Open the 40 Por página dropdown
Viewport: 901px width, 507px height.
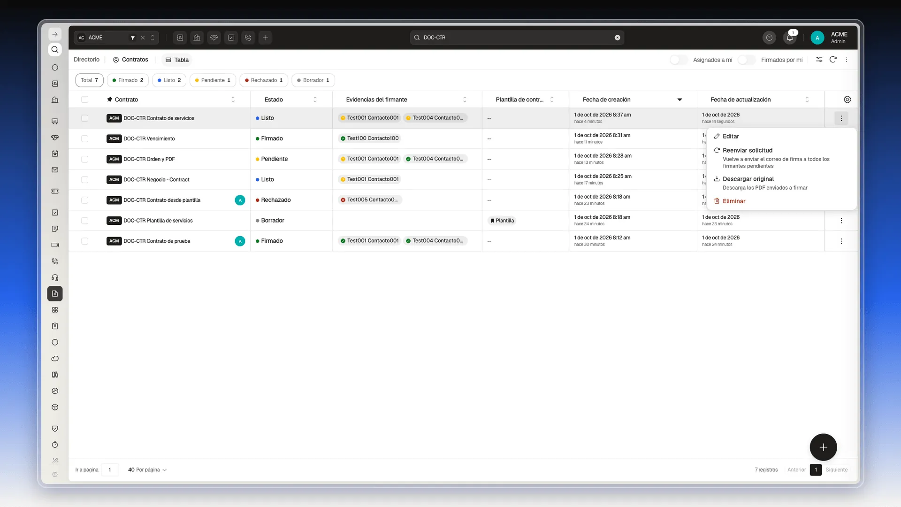(147, 470)
